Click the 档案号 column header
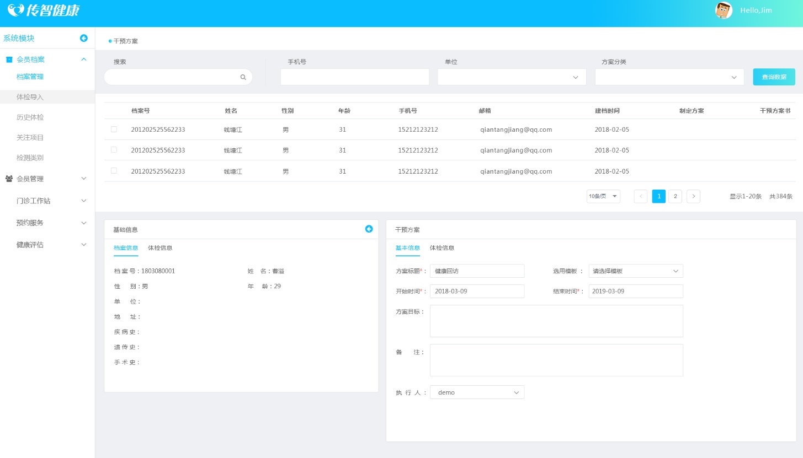Screen dimensions: 803x458 (140, 111)
